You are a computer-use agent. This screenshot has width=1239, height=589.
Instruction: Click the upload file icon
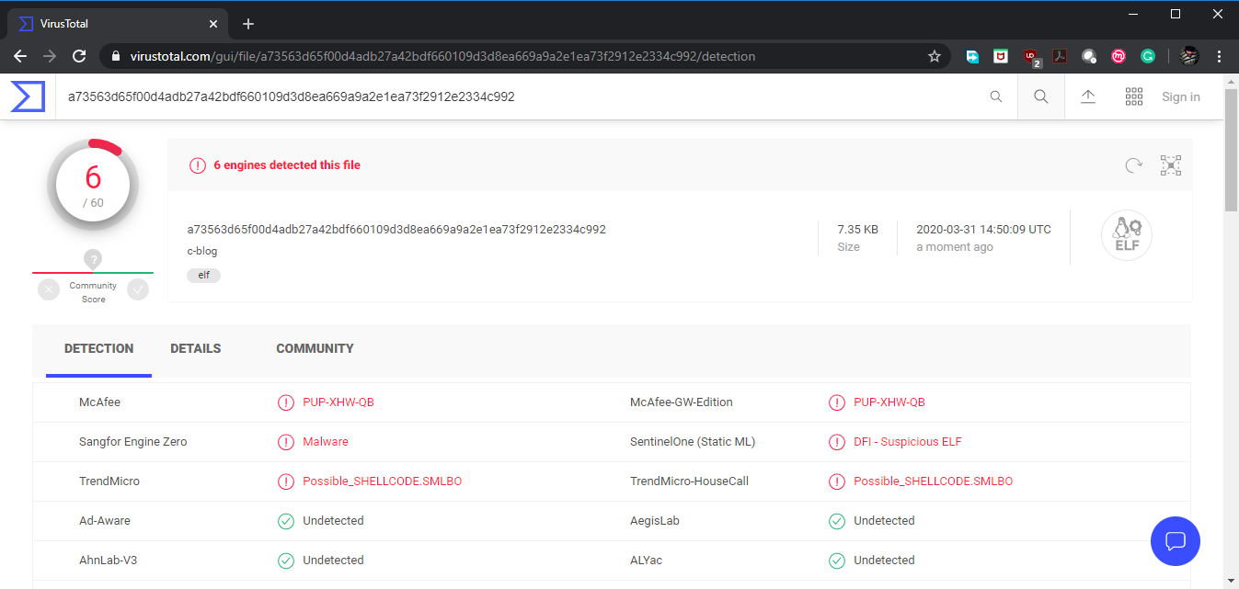(1088, 96)
